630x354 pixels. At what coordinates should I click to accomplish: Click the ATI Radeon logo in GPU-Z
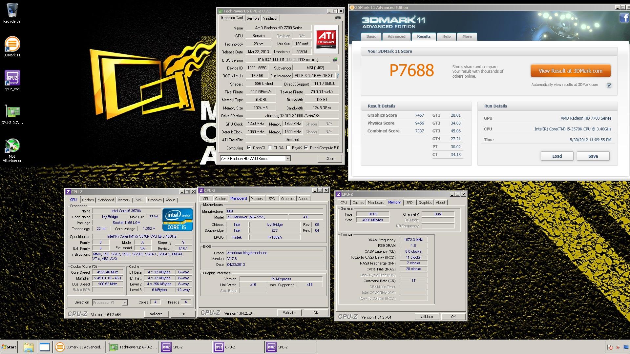pyautogui.click(x=326, y=39)
